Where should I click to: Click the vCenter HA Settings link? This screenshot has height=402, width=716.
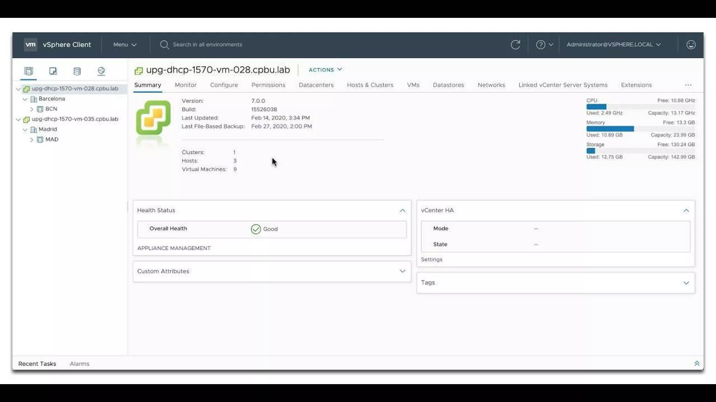coord(431,259)
